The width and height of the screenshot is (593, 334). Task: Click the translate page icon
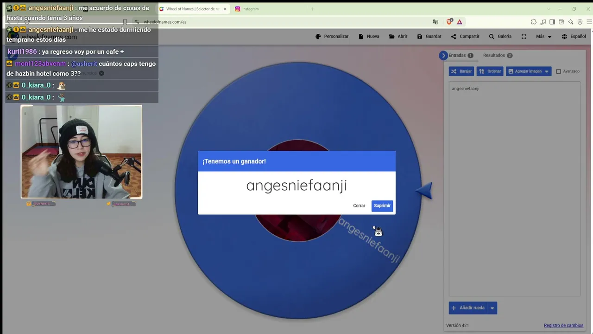[x=435, y=22]
